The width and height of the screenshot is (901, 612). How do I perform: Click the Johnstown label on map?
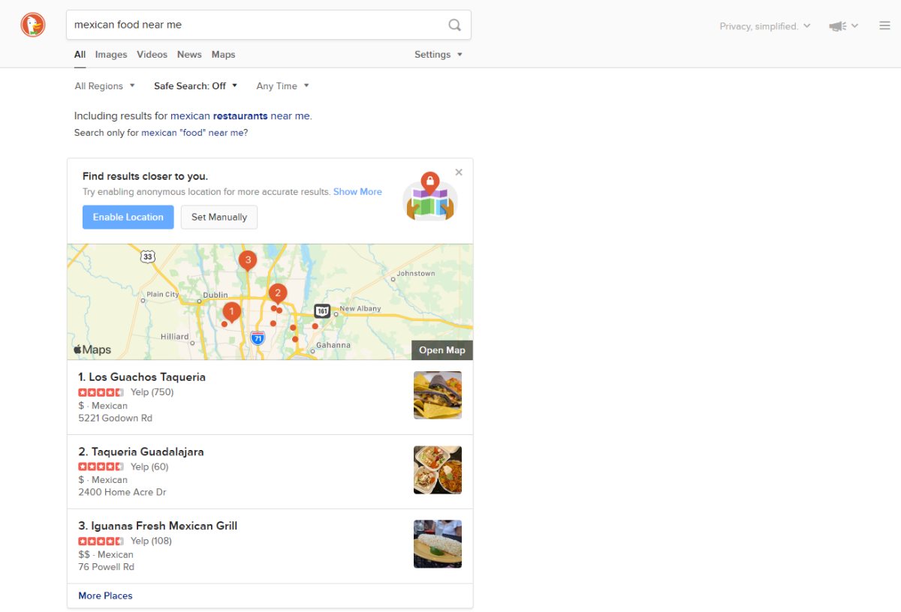pyautogui.click(x=416, y=274)
